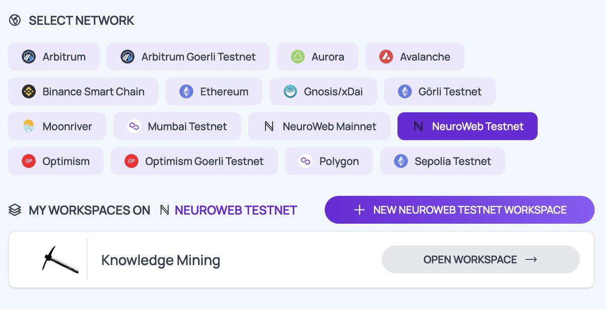This screenshot has width=606, height=309.
Task: Click the Knowledge Mining workspace title
Action: tap(161, 260)
